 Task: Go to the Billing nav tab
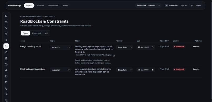tap(65, 5)
